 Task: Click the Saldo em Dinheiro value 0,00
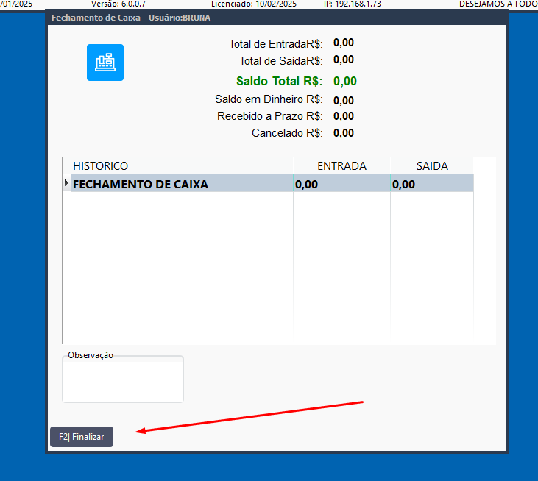[344, 101]
